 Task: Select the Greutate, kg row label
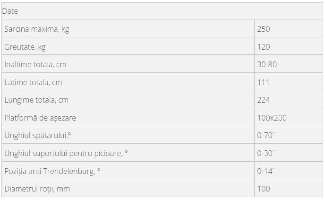point(25,47)
